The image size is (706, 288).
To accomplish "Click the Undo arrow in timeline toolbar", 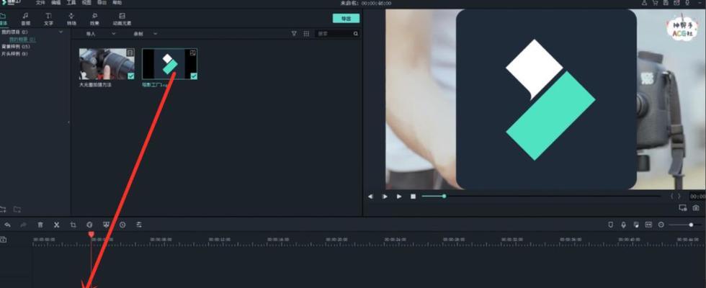I will [7, 225].
